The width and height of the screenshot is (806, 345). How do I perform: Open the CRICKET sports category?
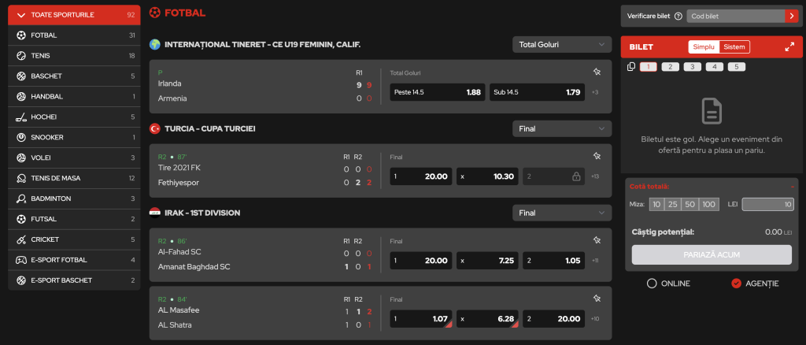pyautogui.click(x=74, y=239)
